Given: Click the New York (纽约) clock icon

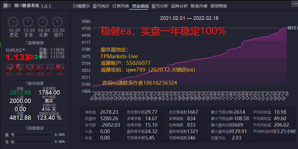Looking at the screenshot, I should point(57,22).
